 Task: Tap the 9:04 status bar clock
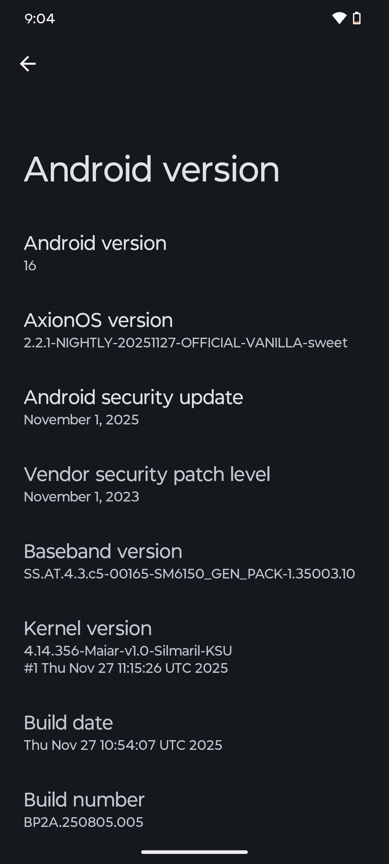coord(40,18)
